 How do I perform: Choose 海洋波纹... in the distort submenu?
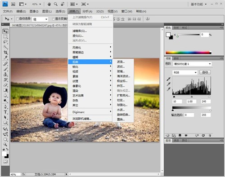123,76
